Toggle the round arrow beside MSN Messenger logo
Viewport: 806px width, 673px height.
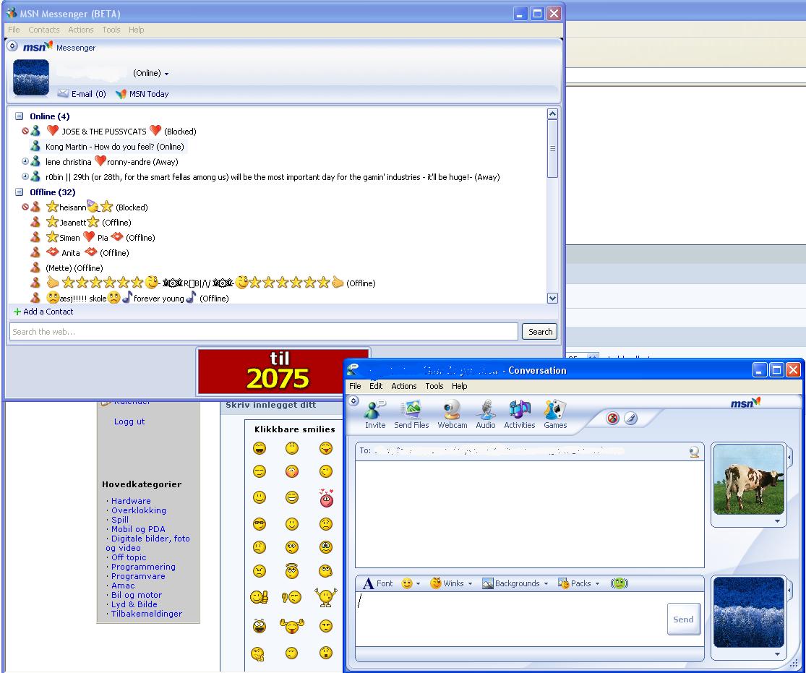(x=12, y=46)
